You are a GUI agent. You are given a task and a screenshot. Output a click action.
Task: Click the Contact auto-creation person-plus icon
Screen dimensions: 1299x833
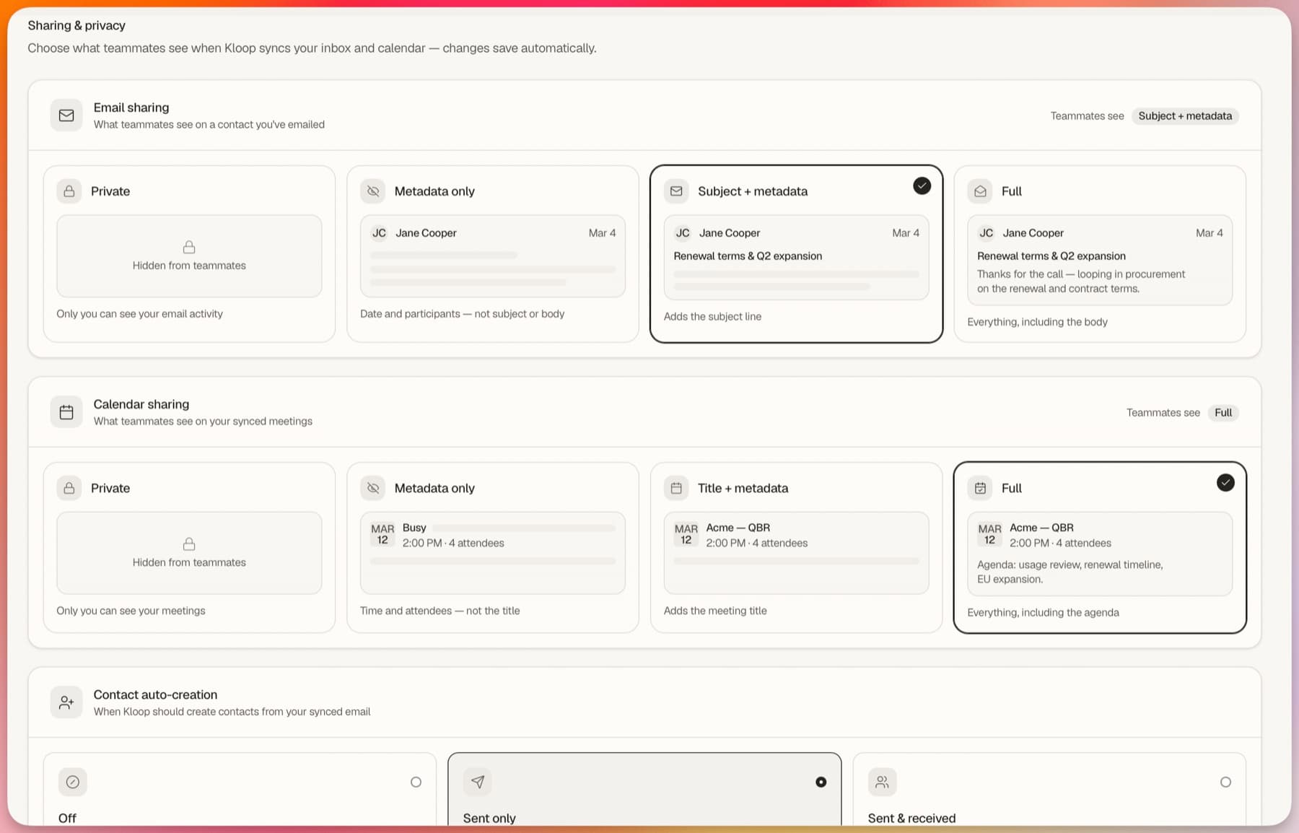coord(66,702)
